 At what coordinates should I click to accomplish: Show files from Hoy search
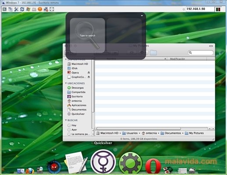(x=72, y=125)
